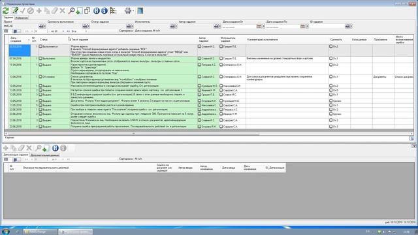418x235 pixels.
Task: Click the Edit pencil icon in top toolbar
Action: pos(15,10)
